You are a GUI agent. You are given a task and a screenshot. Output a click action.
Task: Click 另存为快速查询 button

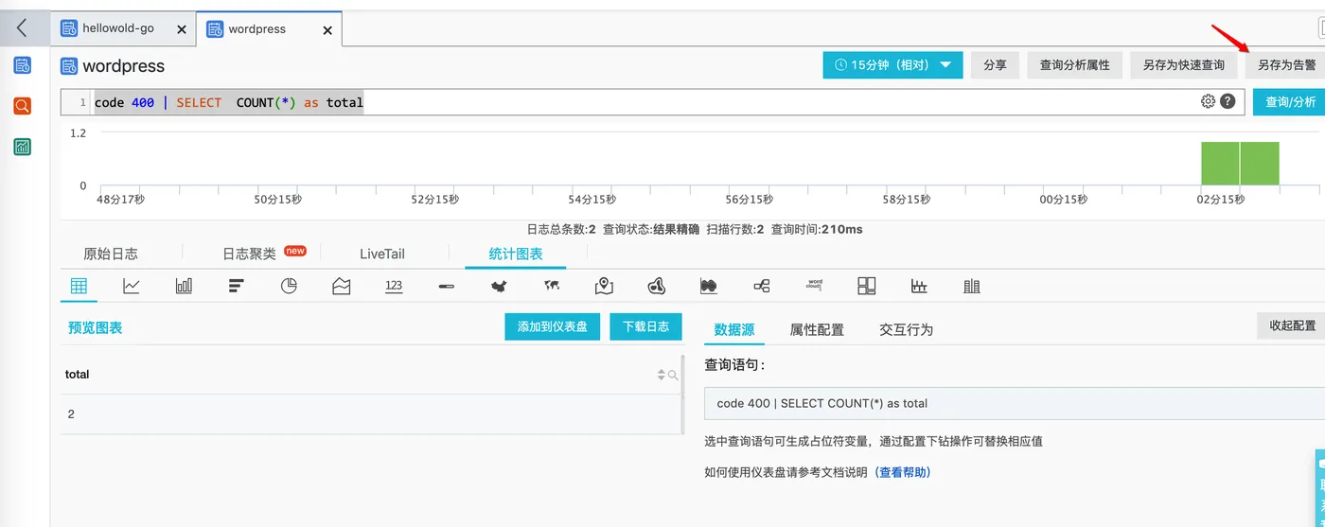[1184, 65]
